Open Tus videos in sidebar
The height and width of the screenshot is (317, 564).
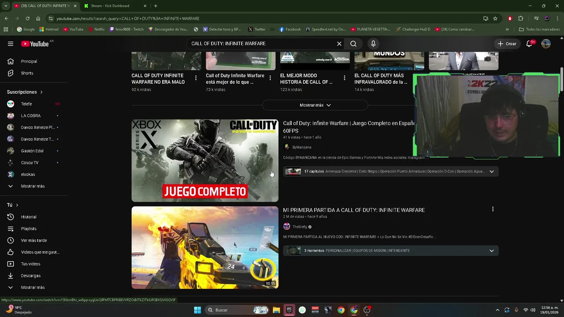31,264
